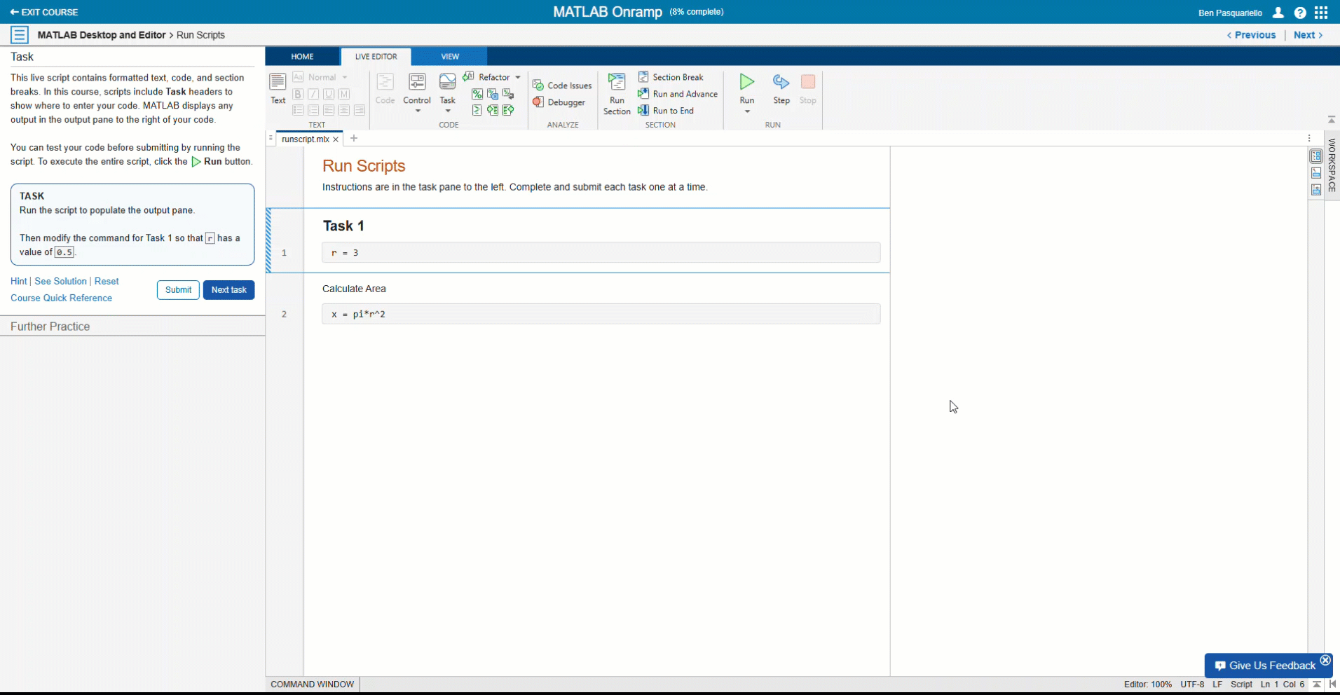Switch to the HOME tab
The image size is (1340, 695).
pos(303,57)
